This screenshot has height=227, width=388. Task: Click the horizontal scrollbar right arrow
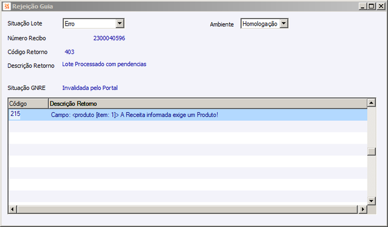coord(363,210)
